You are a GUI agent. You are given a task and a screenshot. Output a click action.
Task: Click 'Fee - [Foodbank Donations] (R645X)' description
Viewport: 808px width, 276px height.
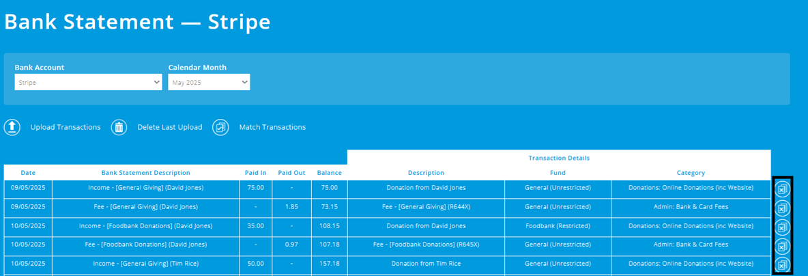point(426,245)
